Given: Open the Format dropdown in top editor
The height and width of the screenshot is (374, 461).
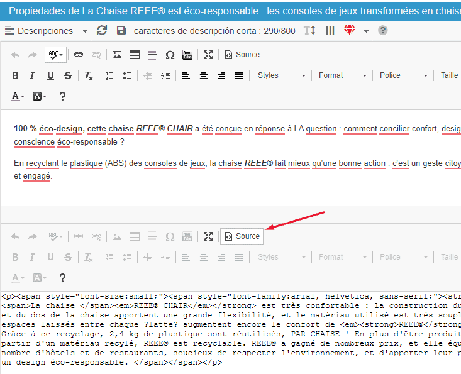Looking at the screenshot, I should 342,75.
